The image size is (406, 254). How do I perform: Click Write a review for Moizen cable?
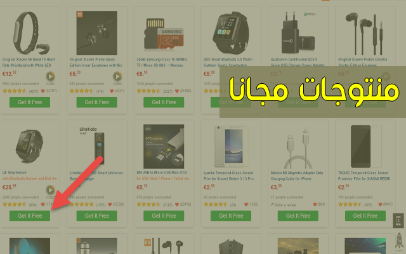click(x=284, y=204)
